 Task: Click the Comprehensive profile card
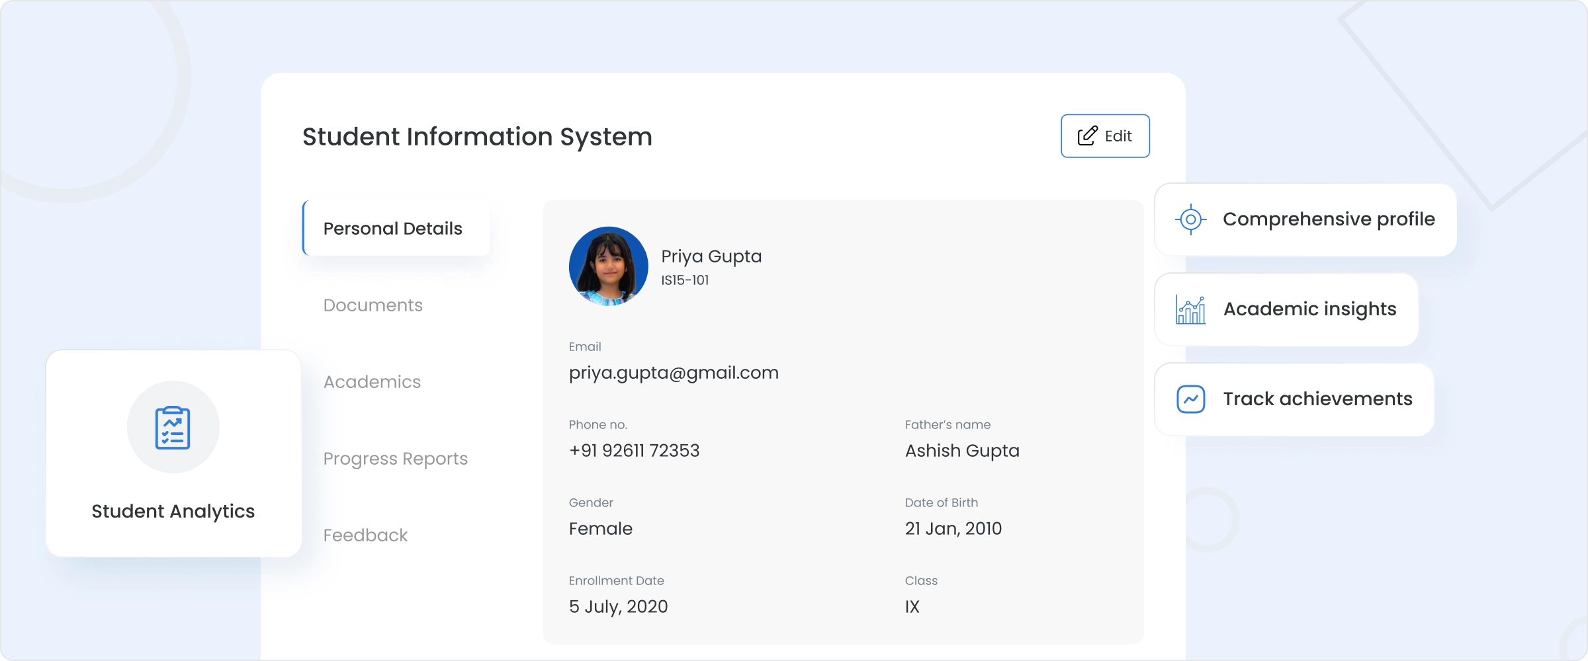click(1305, 219)
